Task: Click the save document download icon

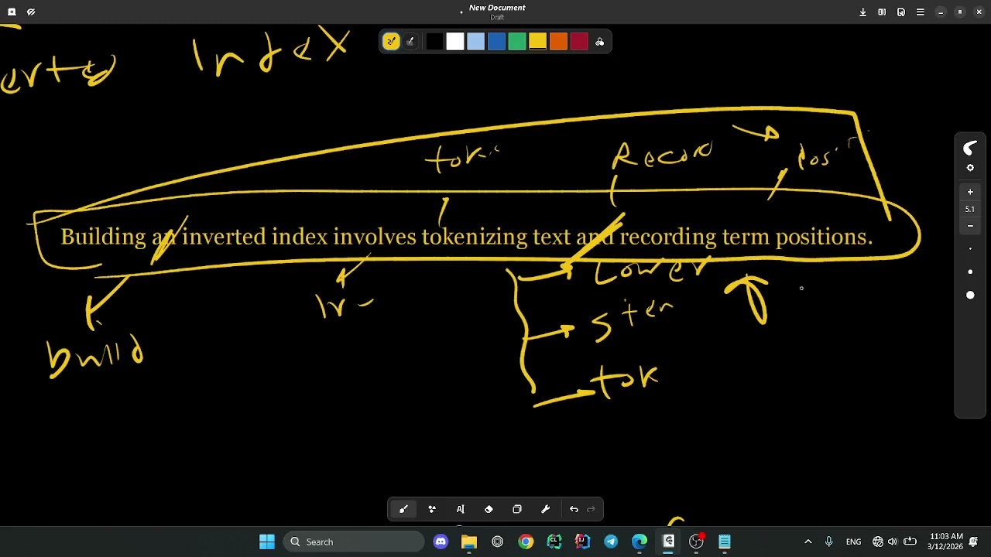Action: coord(862,12)
